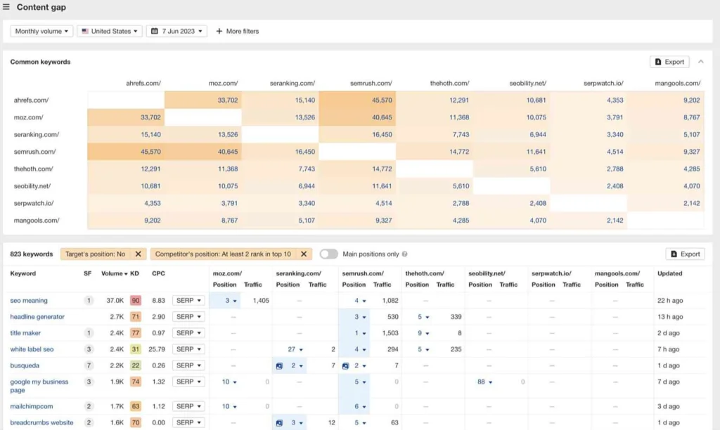This screenshot has width=720, height=430.
Task: Expand semrush.com position 4 for seo meaning
Action: pyautogui.click(x=360, y=301)
